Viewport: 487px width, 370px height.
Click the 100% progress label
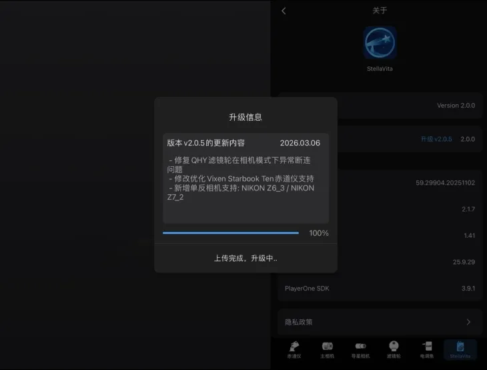(319, 233)
